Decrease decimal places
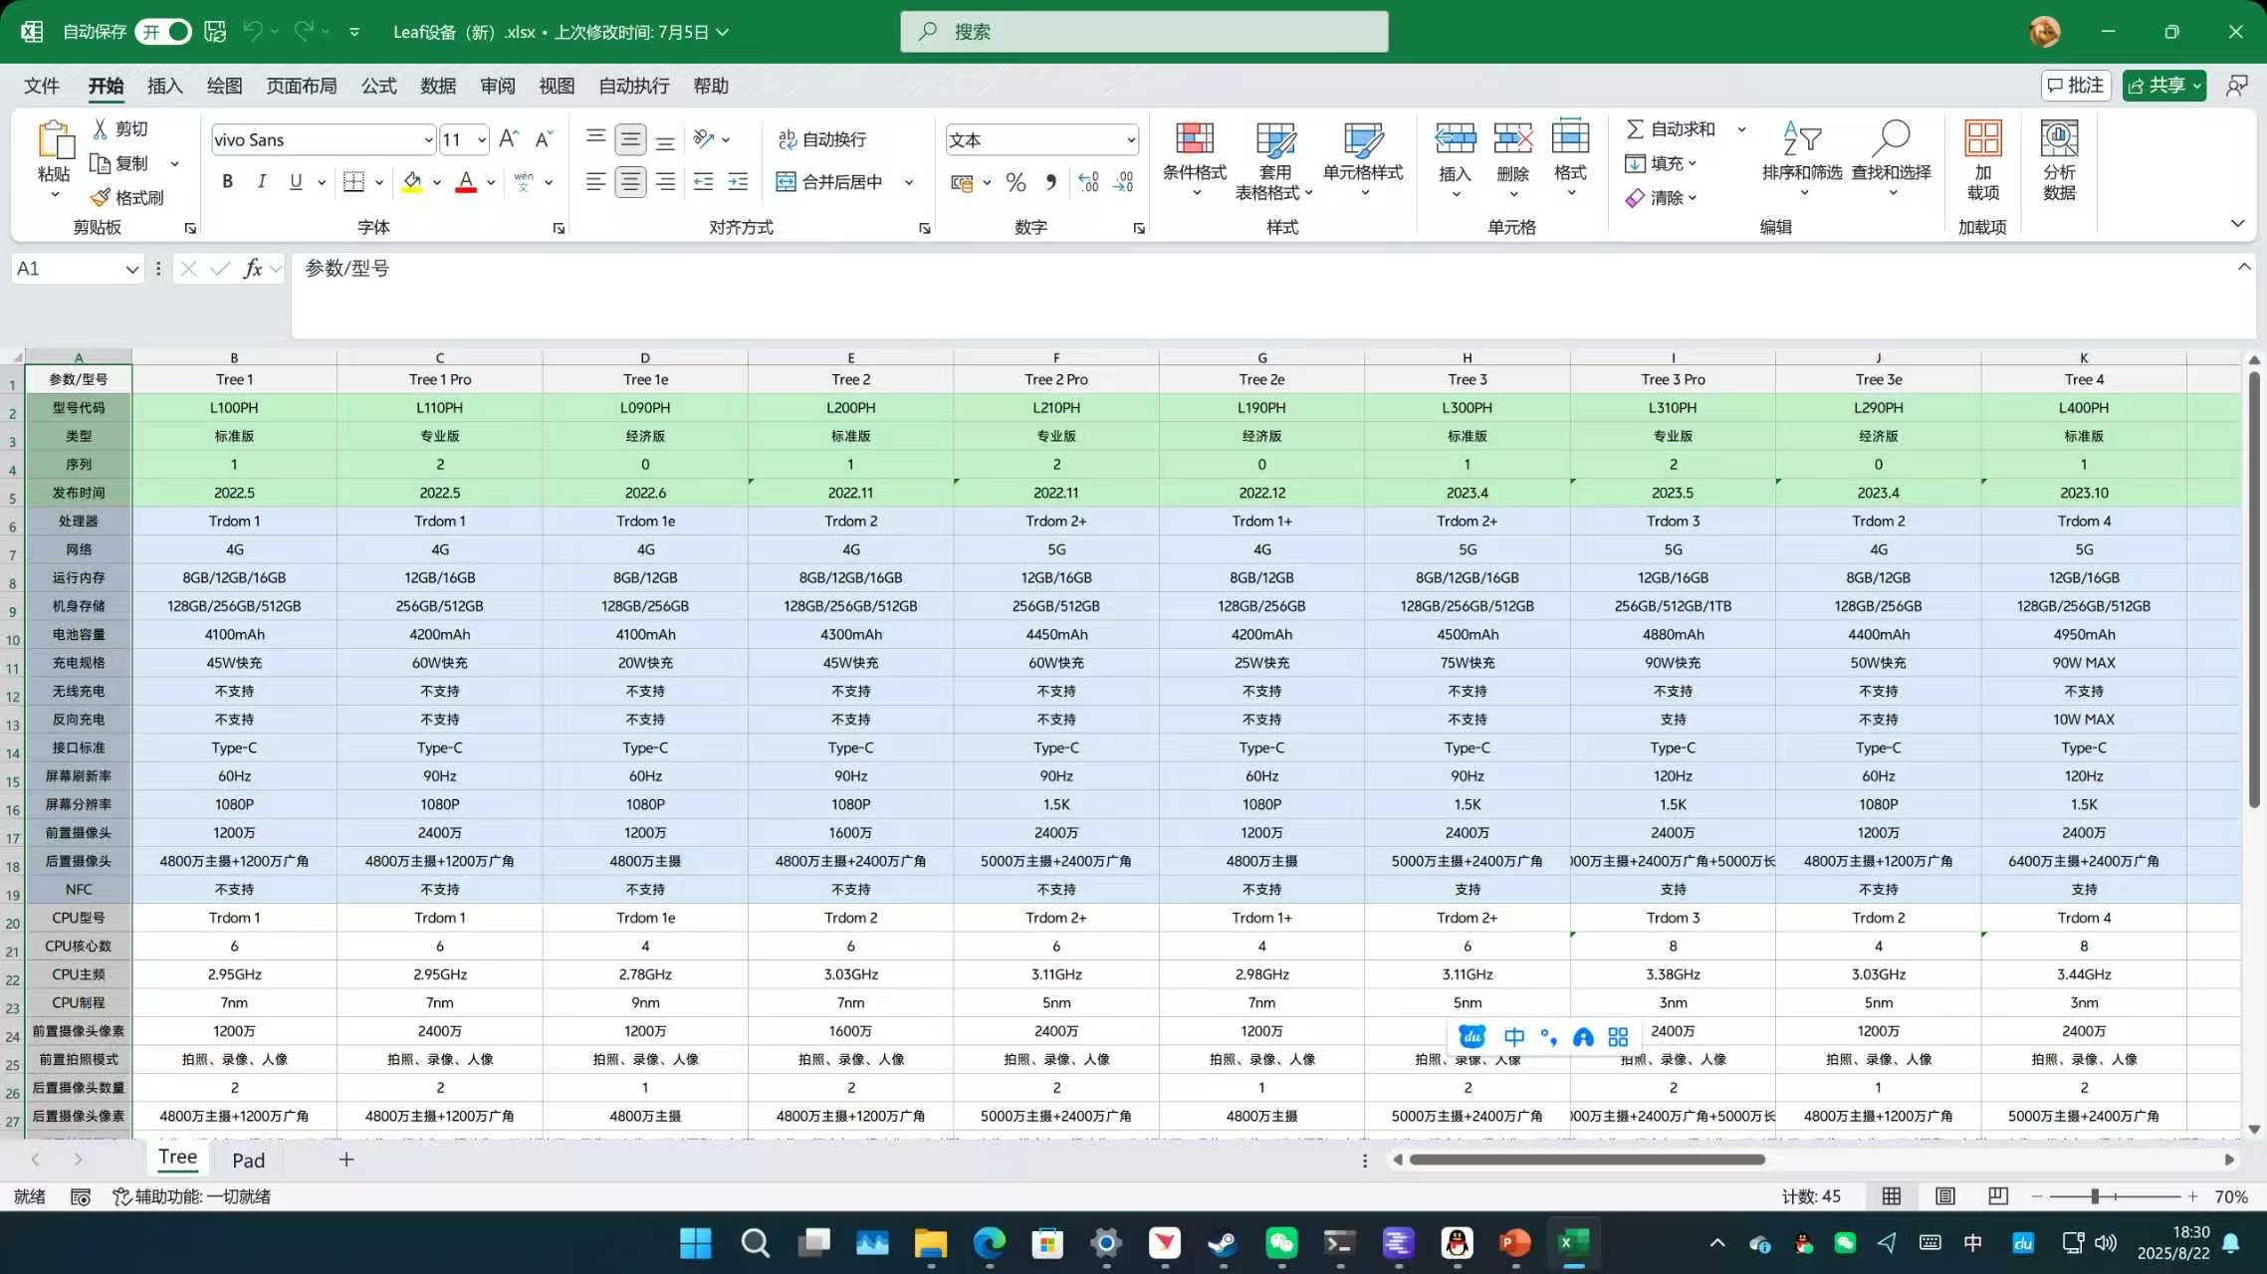 pos(1123,182)
